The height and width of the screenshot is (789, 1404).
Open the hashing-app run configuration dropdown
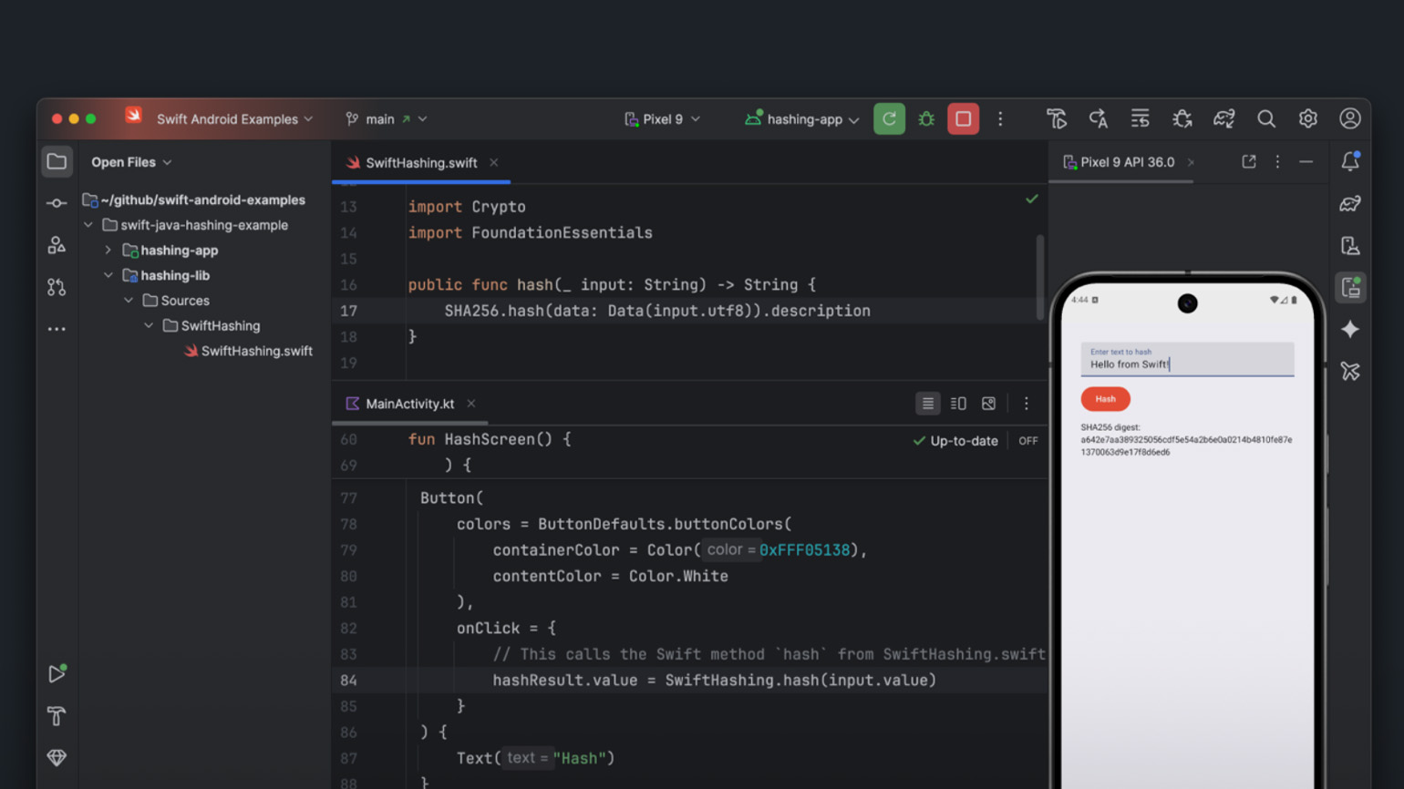802,119
